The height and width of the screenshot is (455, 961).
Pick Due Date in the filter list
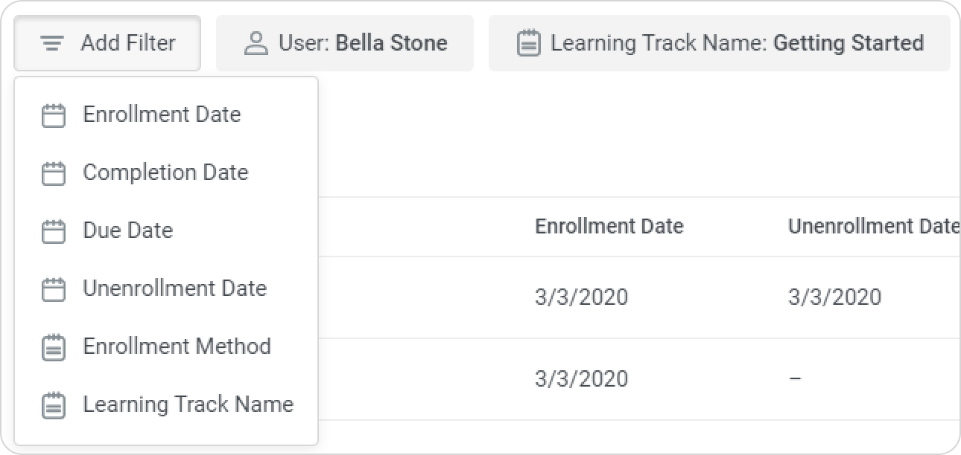[128, 231]
